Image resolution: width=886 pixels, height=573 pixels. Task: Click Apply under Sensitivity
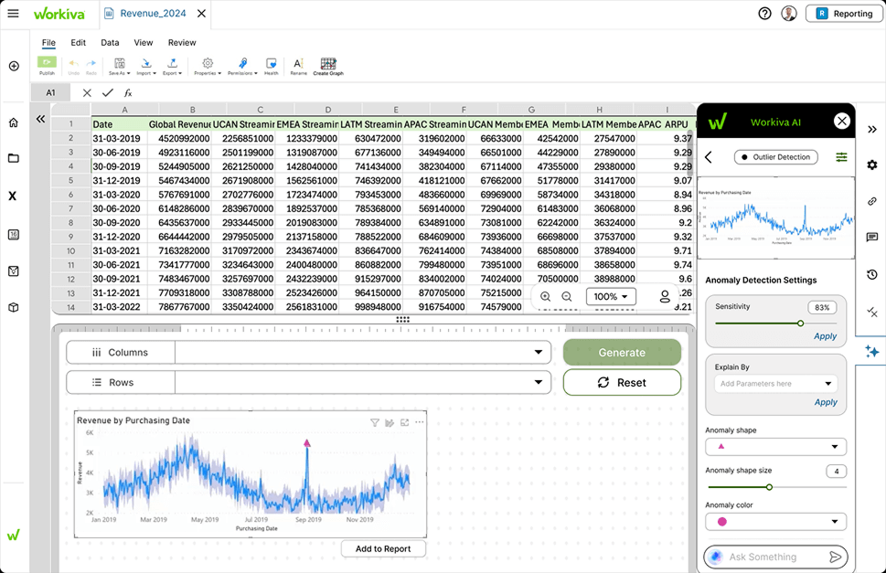[825, 336]
